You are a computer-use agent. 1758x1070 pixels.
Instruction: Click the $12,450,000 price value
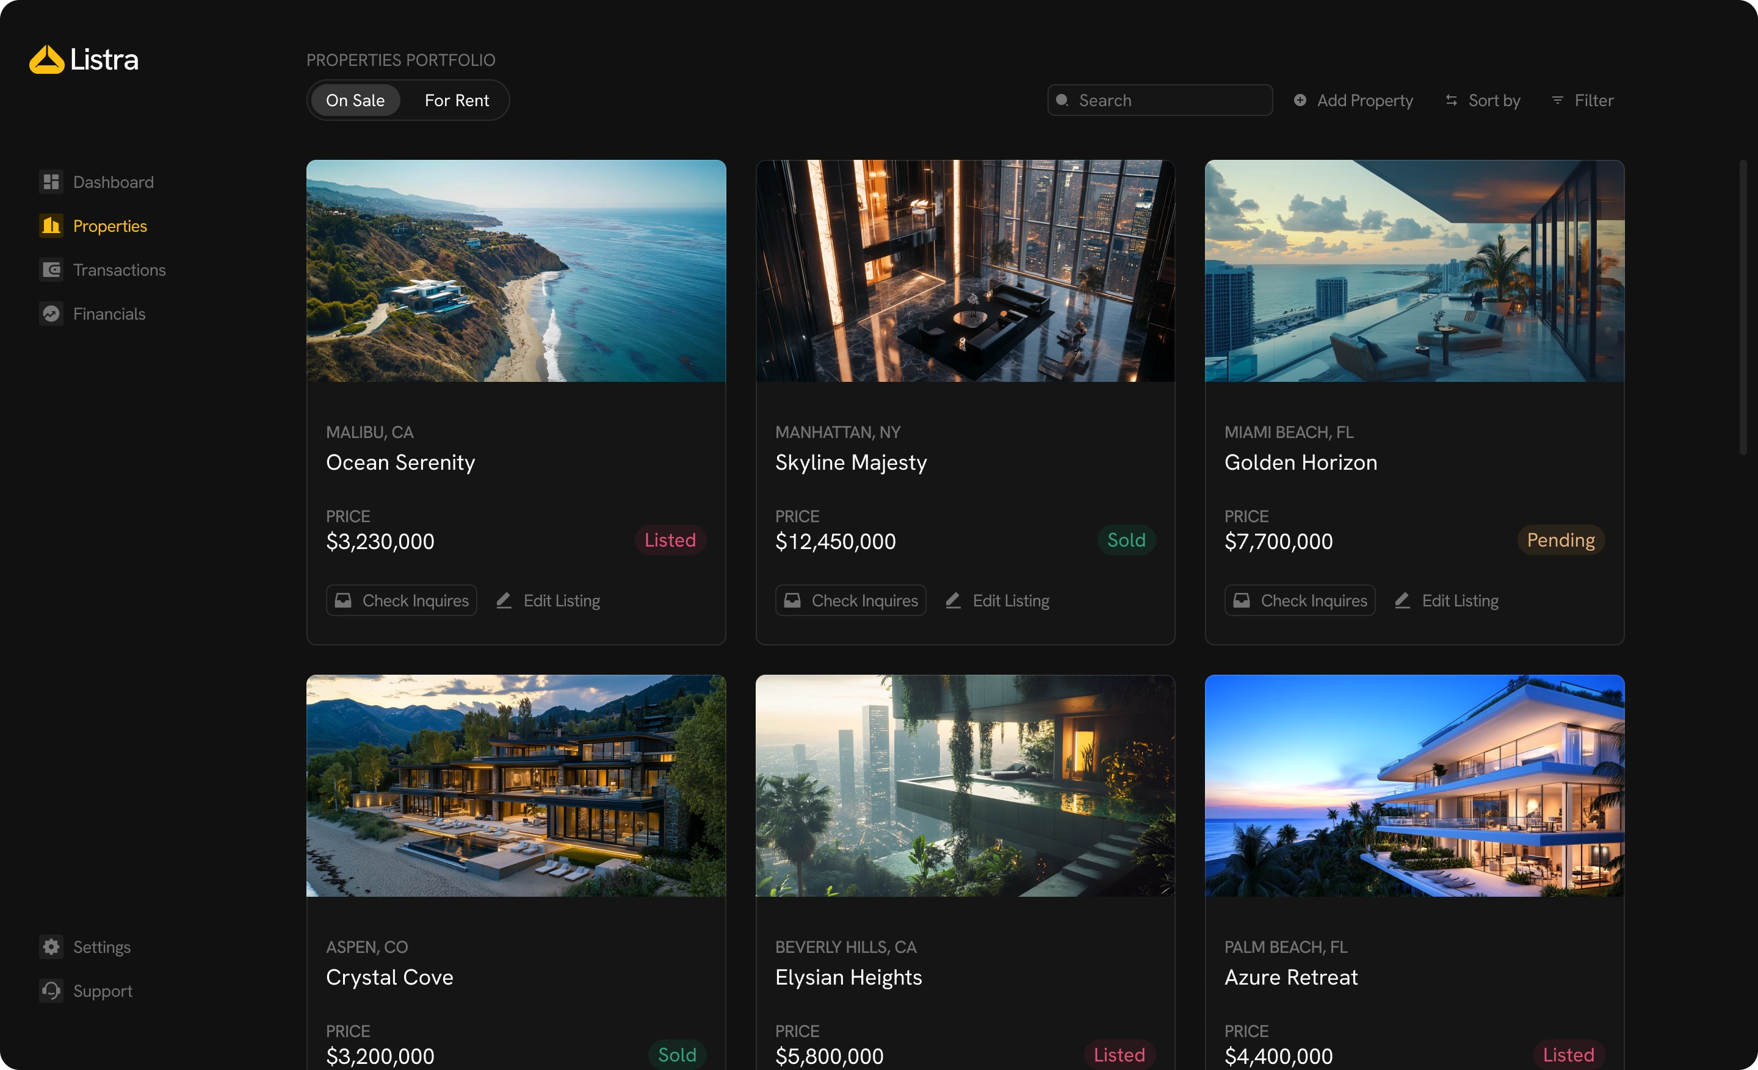pyautogui.click(x=836, y=542)
